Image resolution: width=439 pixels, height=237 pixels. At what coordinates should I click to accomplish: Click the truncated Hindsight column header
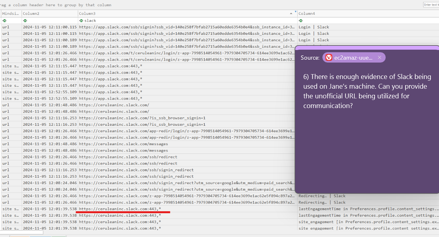tap(11, 14)
